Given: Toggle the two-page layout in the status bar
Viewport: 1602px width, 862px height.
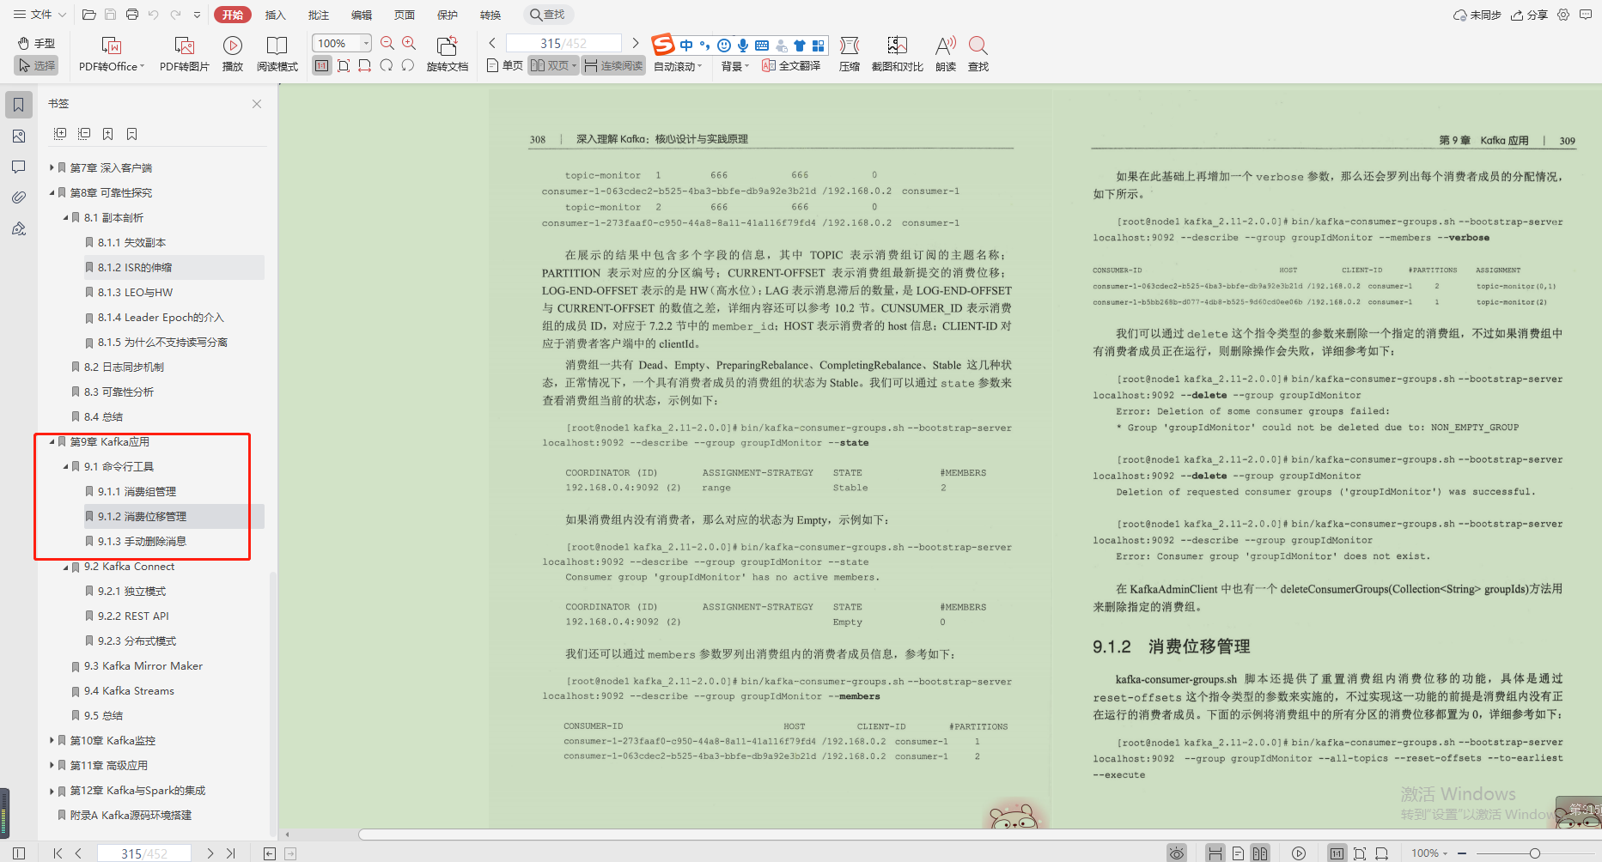Looking at the screenshot, I should tap(1259, 853).
